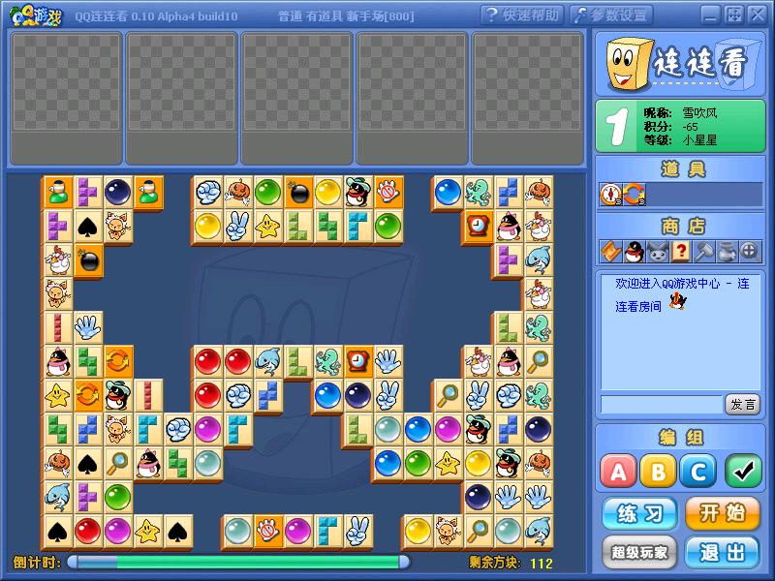This screenshot has height=581, width=775.
Task: Focus the chat message input field
Action: pos(661,404)
